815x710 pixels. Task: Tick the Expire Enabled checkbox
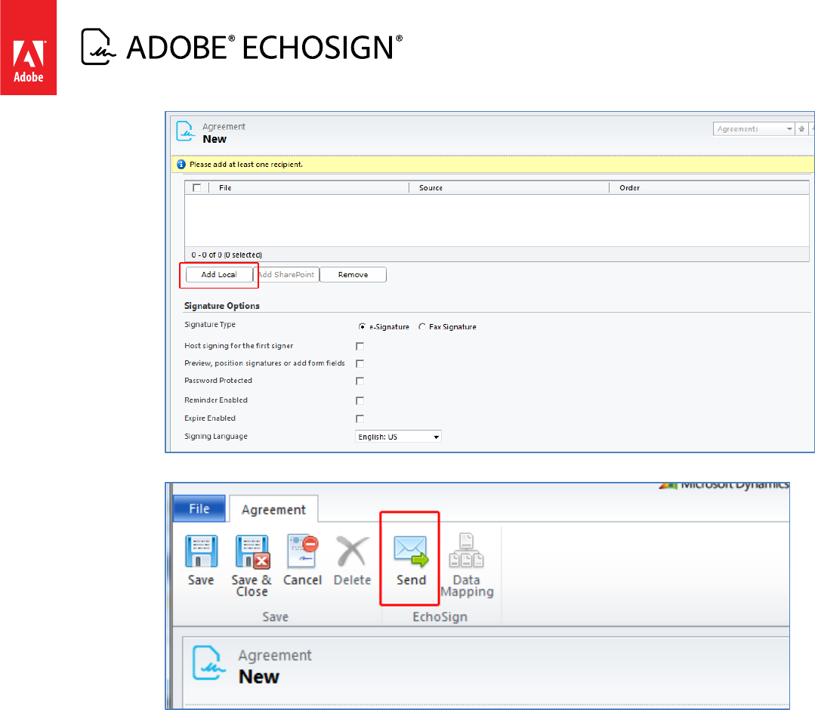[360, 418]
